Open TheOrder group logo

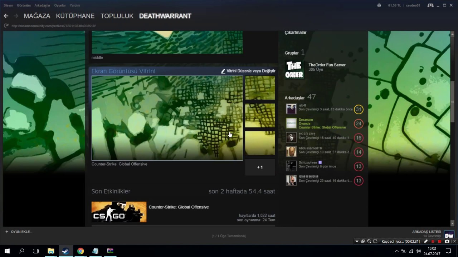tap(294, 70)
